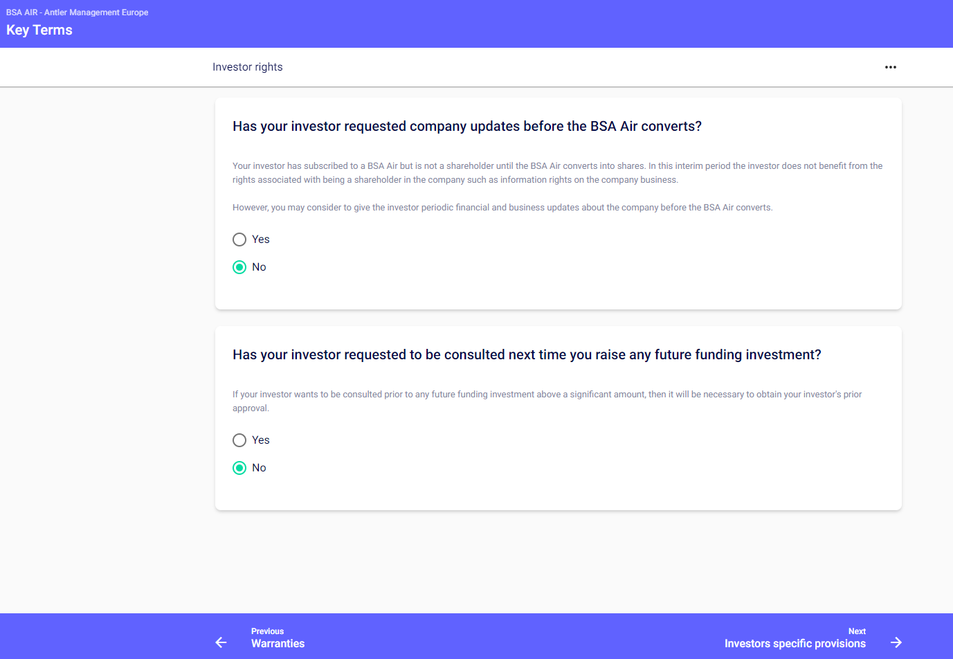Select Yes radio for future funding consultation

click(239, 440)
